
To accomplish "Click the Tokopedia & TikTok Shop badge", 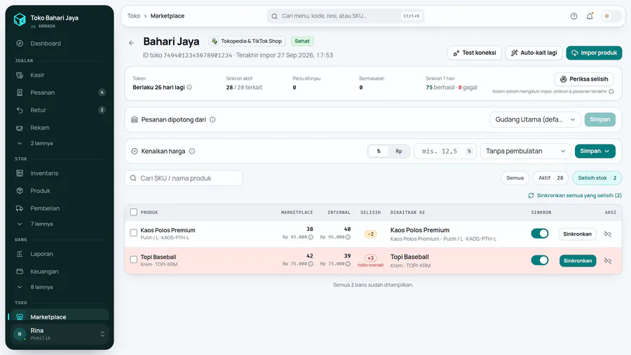I will coord(247,41).
